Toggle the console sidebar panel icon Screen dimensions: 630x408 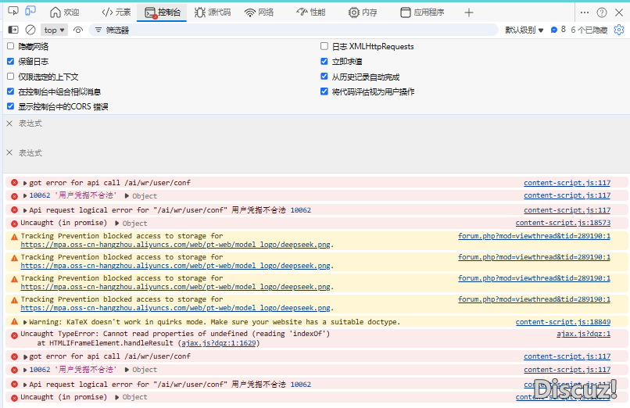pos(13,30)
